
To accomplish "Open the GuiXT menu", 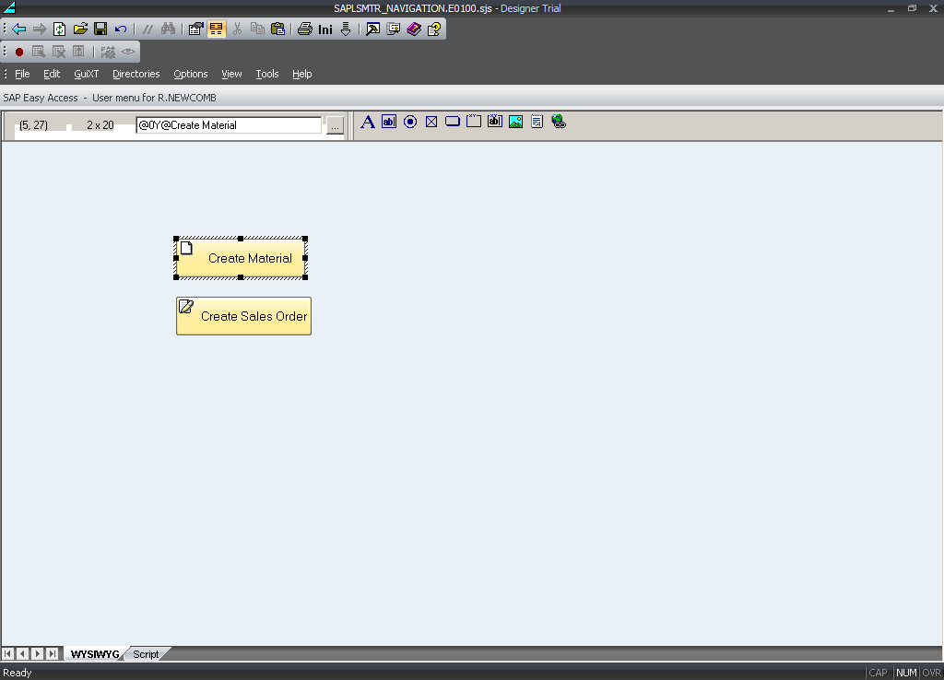I will point(86,74).
